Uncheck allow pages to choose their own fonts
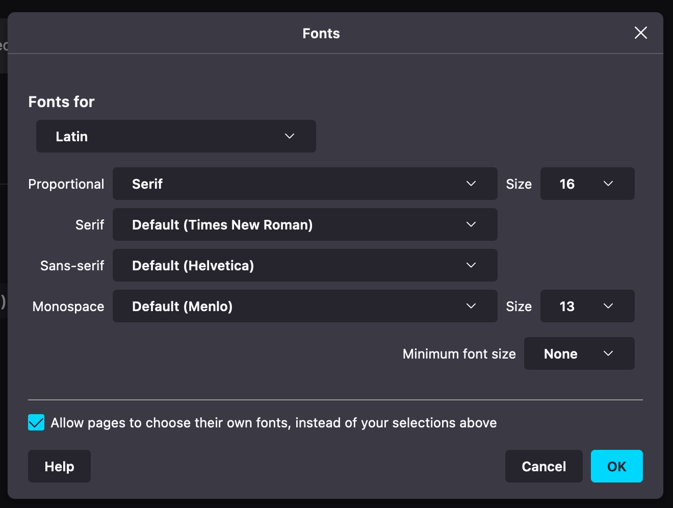This screenshot has width=673, height=508. point(36,422)
